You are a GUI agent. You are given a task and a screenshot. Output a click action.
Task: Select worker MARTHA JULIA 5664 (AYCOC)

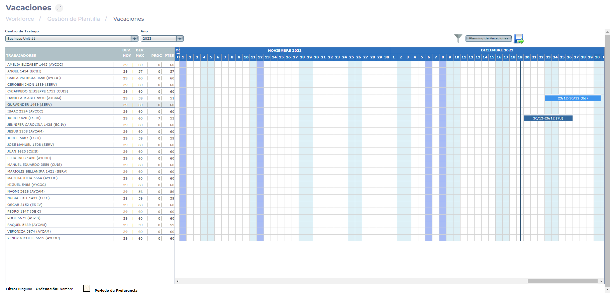point(32,178)
